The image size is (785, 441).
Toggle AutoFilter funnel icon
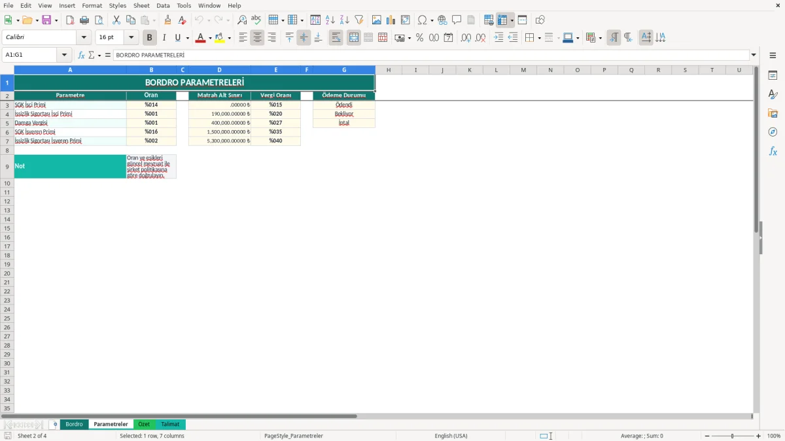click(359, 20)
